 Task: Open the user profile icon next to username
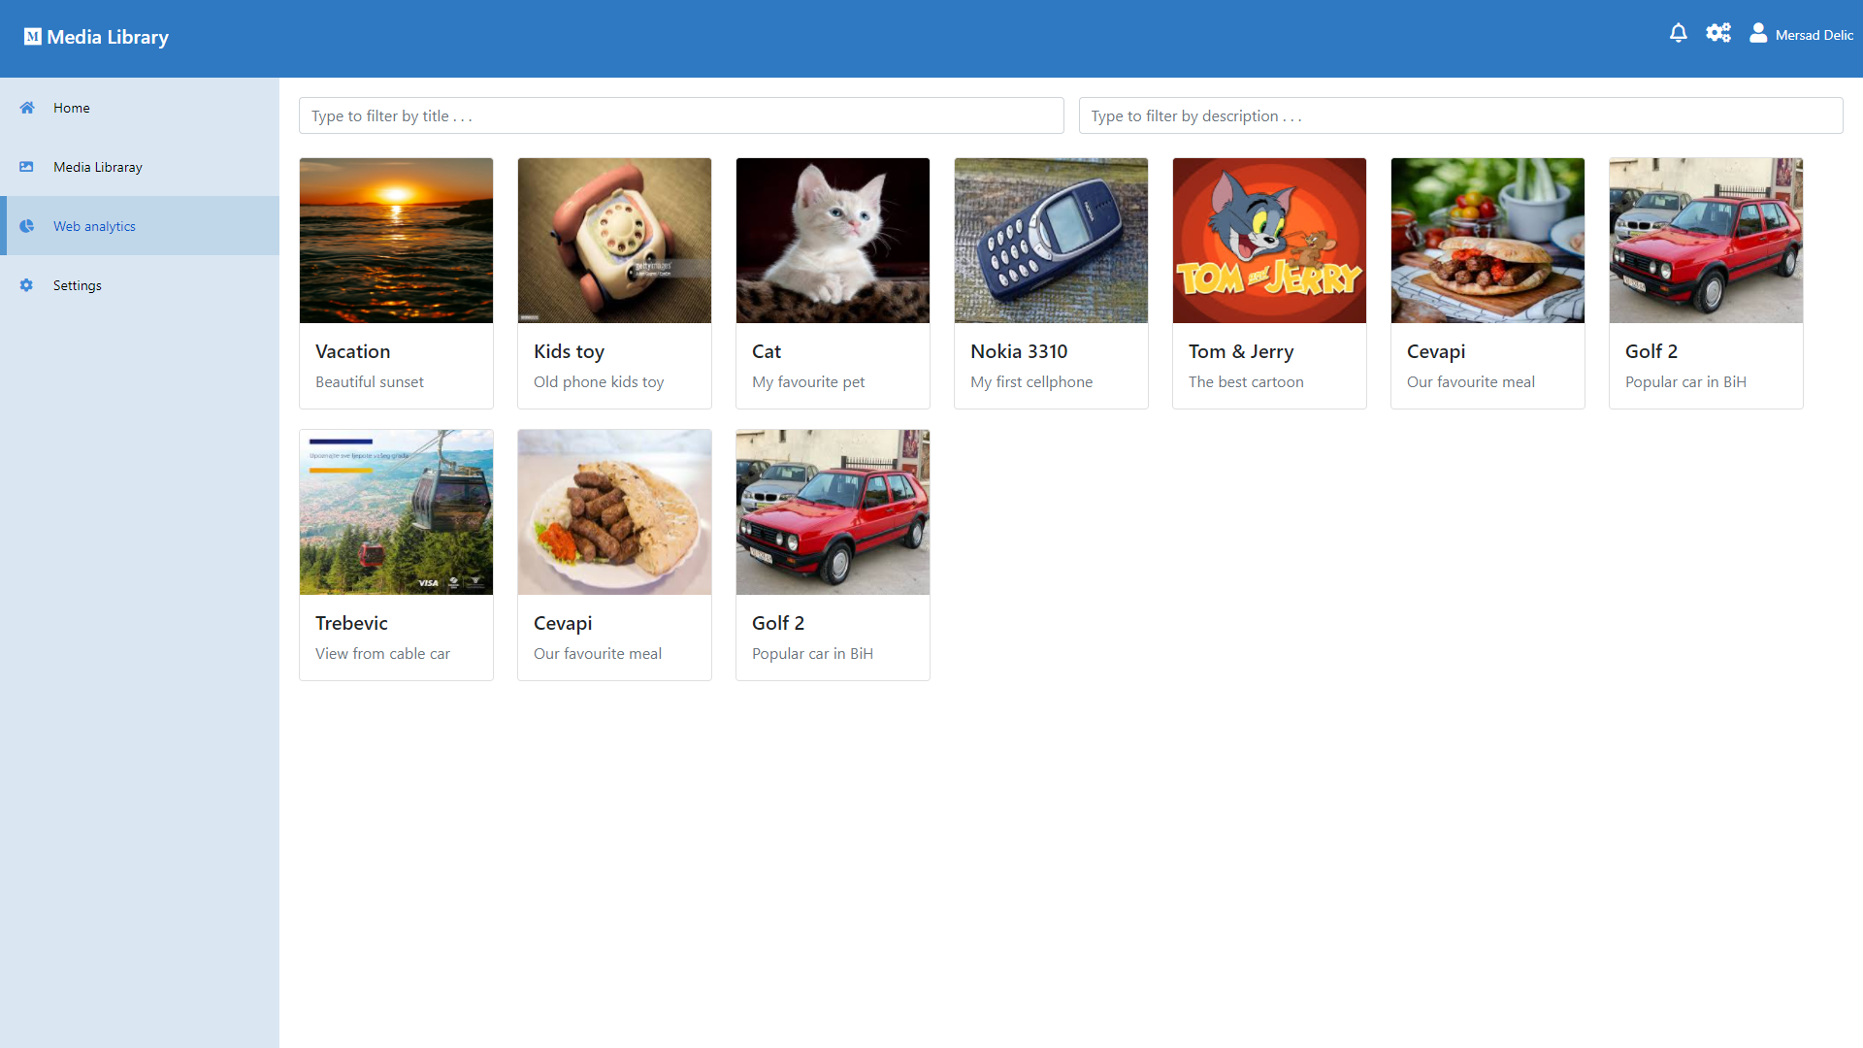click(x=1759, y=33)
